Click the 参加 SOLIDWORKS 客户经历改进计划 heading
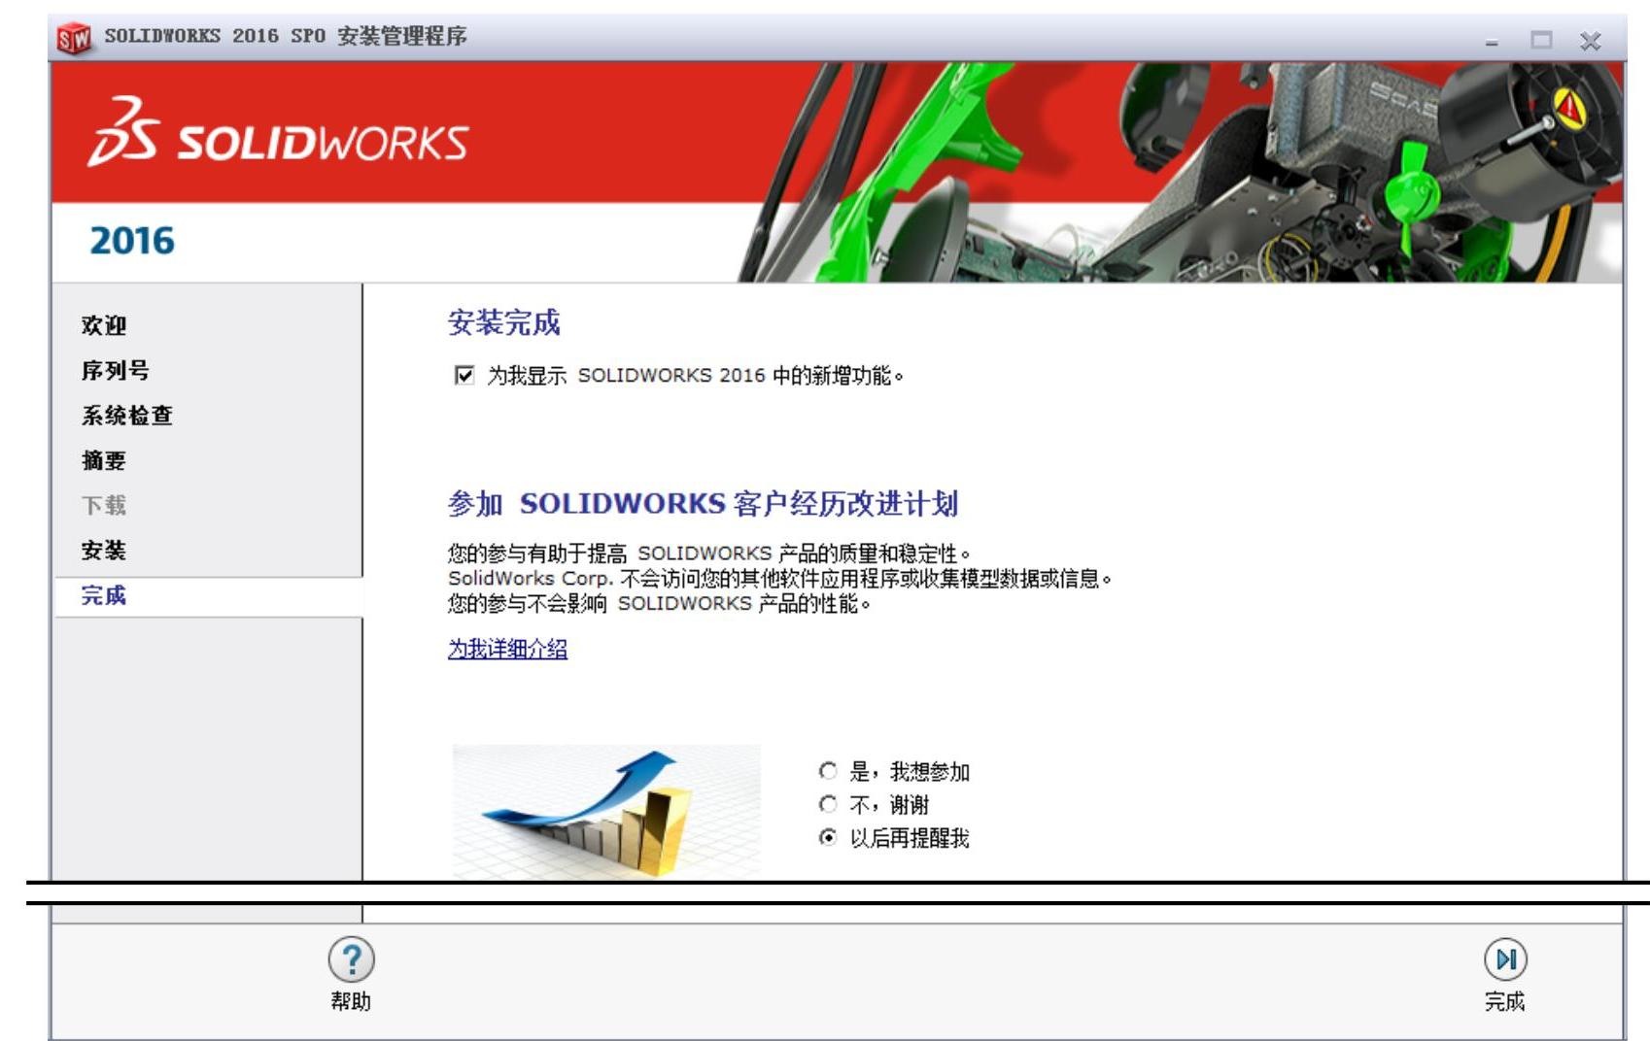 [x=703, y=504]
